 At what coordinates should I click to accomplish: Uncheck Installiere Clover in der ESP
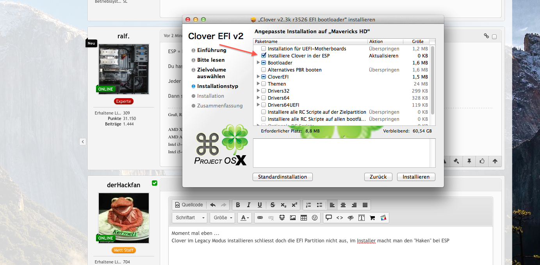[264, 56]
